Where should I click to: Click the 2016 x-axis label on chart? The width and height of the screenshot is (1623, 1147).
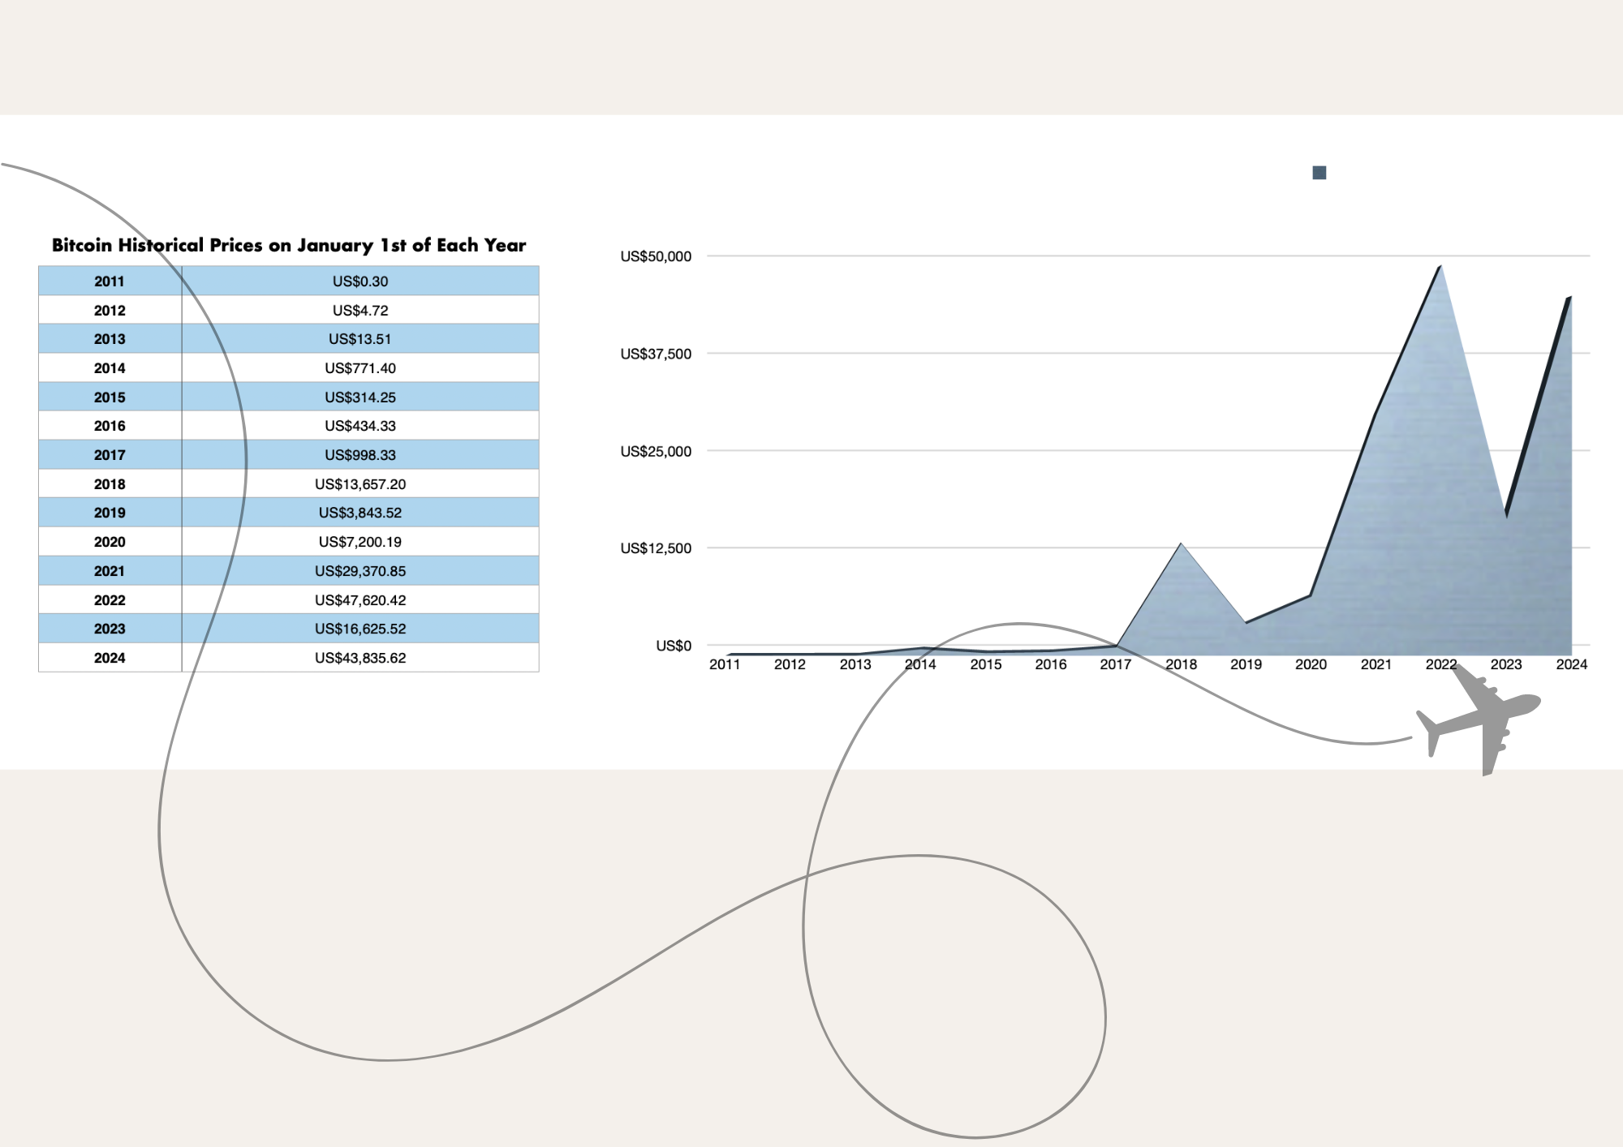(x=1051, y=664)
